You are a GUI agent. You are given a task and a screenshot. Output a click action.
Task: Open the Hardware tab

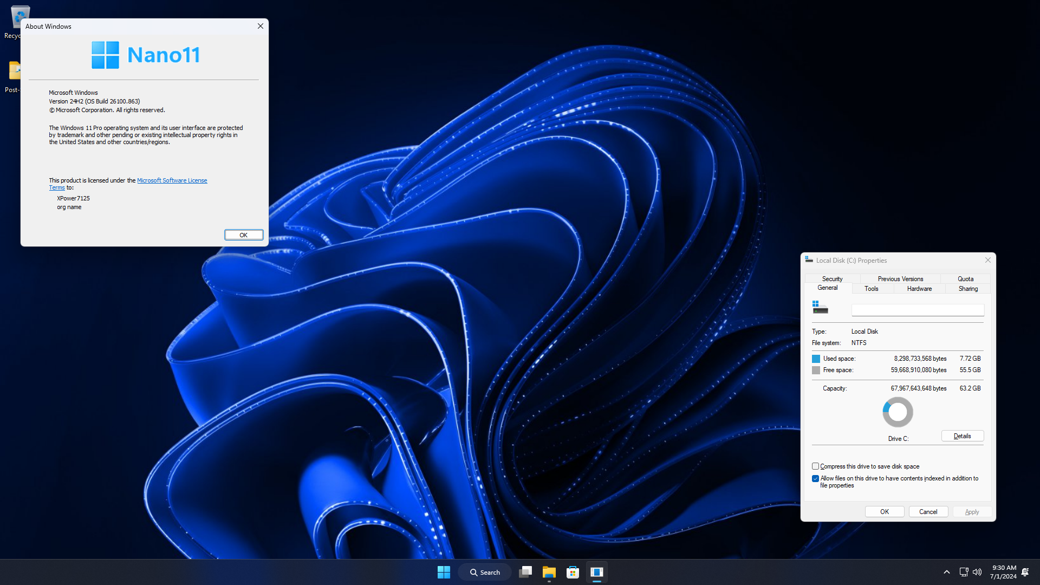pyautogui.click(x=918, y=289)
